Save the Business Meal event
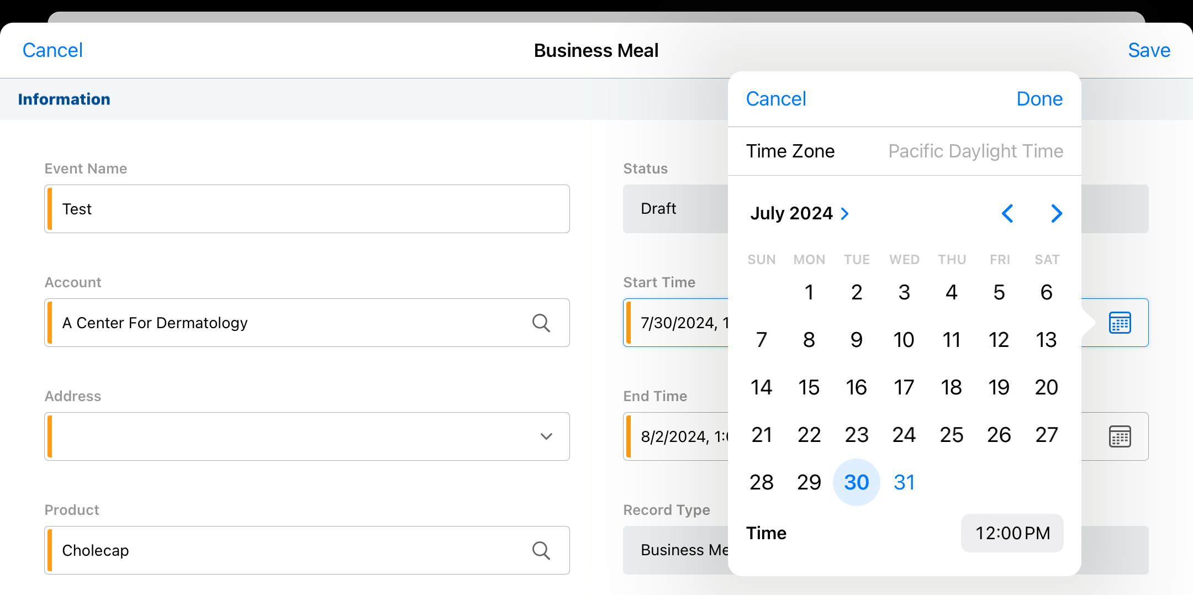 point(1149,50)
